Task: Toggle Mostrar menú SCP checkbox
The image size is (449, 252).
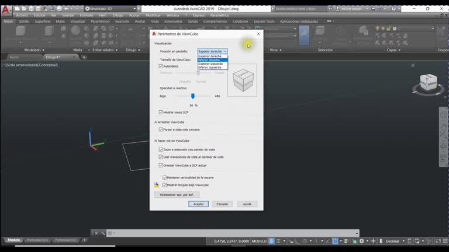Action: tap(161, 112)
